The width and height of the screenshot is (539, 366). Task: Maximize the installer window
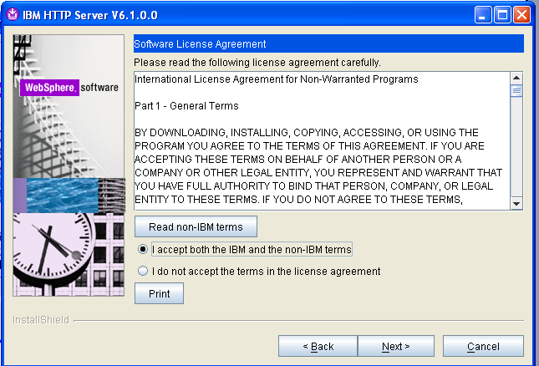click(502, 15)
